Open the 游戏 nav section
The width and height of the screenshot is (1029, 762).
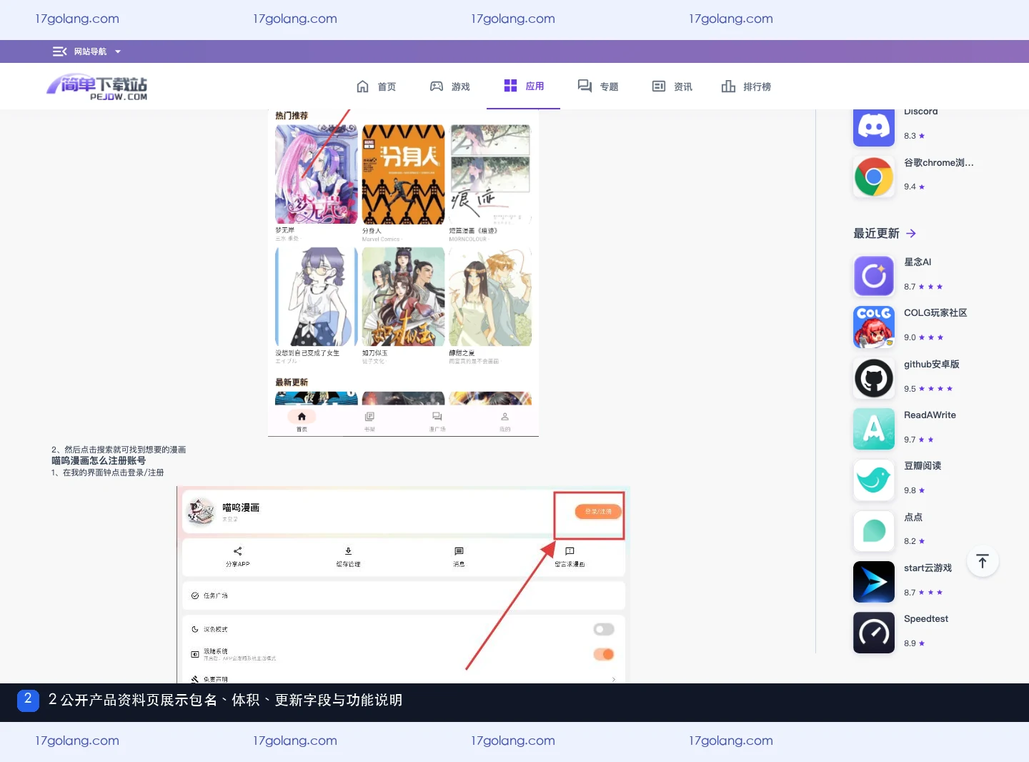pyautogui.click(x=449, y=86)
